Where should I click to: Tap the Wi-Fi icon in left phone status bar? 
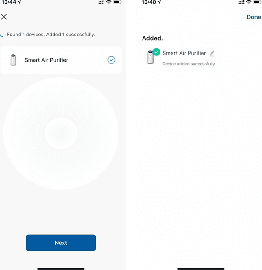[109, 2]
